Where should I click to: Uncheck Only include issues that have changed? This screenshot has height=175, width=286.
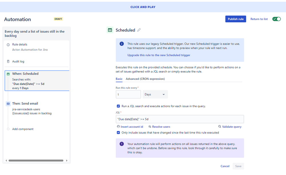118,133
